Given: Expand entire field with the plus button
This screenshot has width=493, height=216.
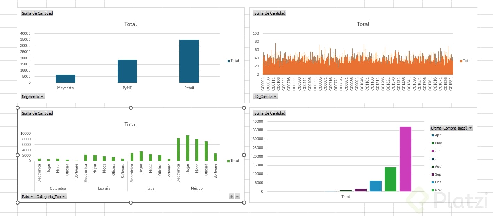Looking at the screenshot, I should 232,197.
